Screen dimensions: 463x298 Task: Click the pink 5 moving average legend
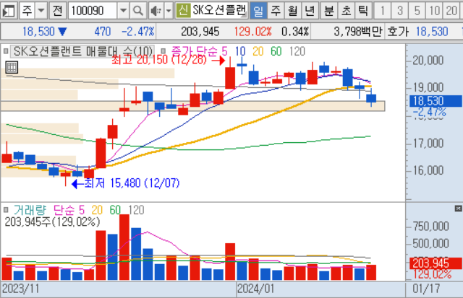(224, 51)
